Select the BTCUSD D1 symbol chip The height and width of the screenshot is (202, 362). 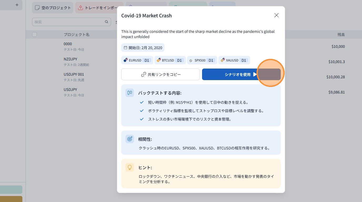coord(170,60)
